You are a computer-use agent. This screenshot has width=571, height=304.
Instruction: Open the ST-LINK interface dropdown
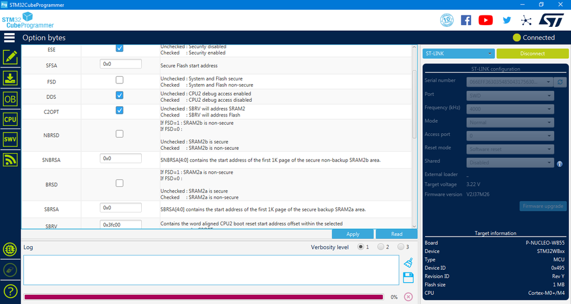tap(458, 54)
